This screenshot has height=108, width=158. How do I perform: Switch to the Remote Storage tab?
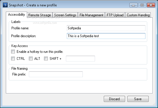(40, 15)
